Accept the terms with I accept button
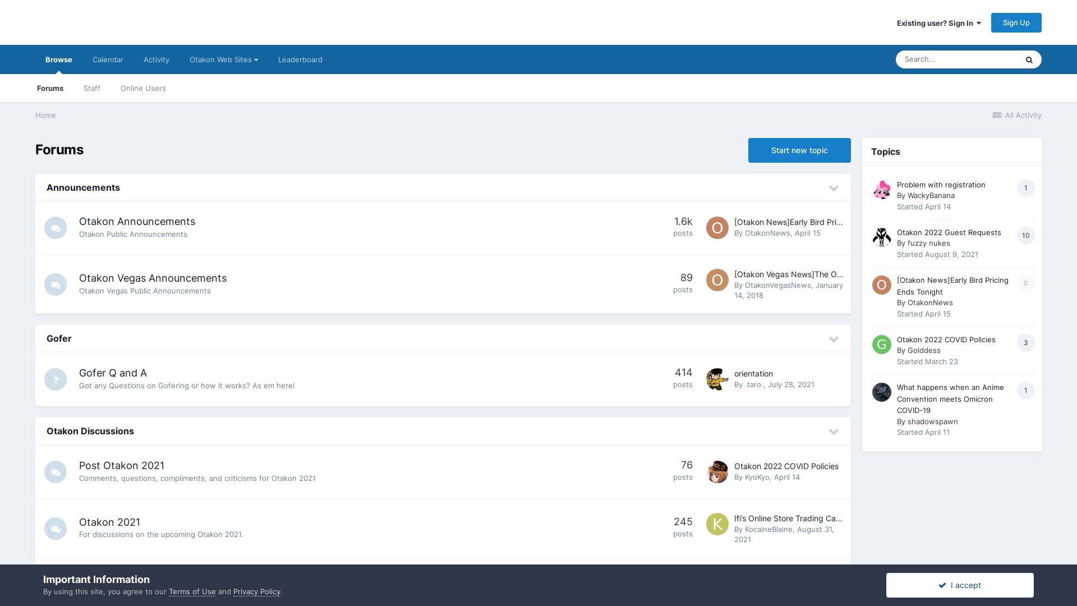This screenshot has width=1077, height=606. [x=960, y=585]
